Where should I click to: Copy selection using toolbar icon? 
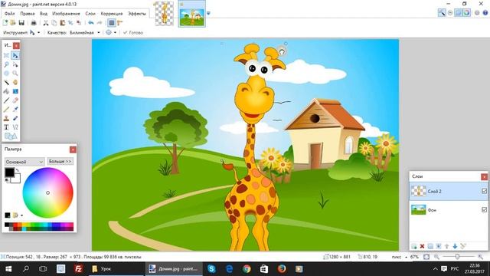[54, 22]
